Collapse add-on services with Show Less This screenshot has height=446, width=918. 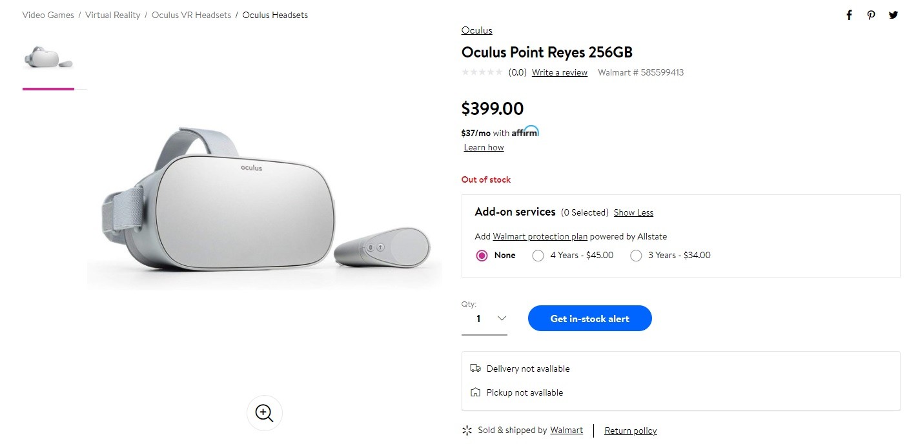[633, 212]
